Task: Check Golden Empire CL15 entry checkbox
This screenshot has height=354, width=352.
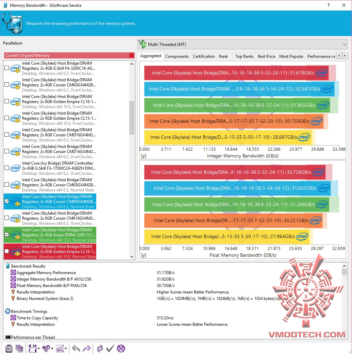Action: pos(7,118)
